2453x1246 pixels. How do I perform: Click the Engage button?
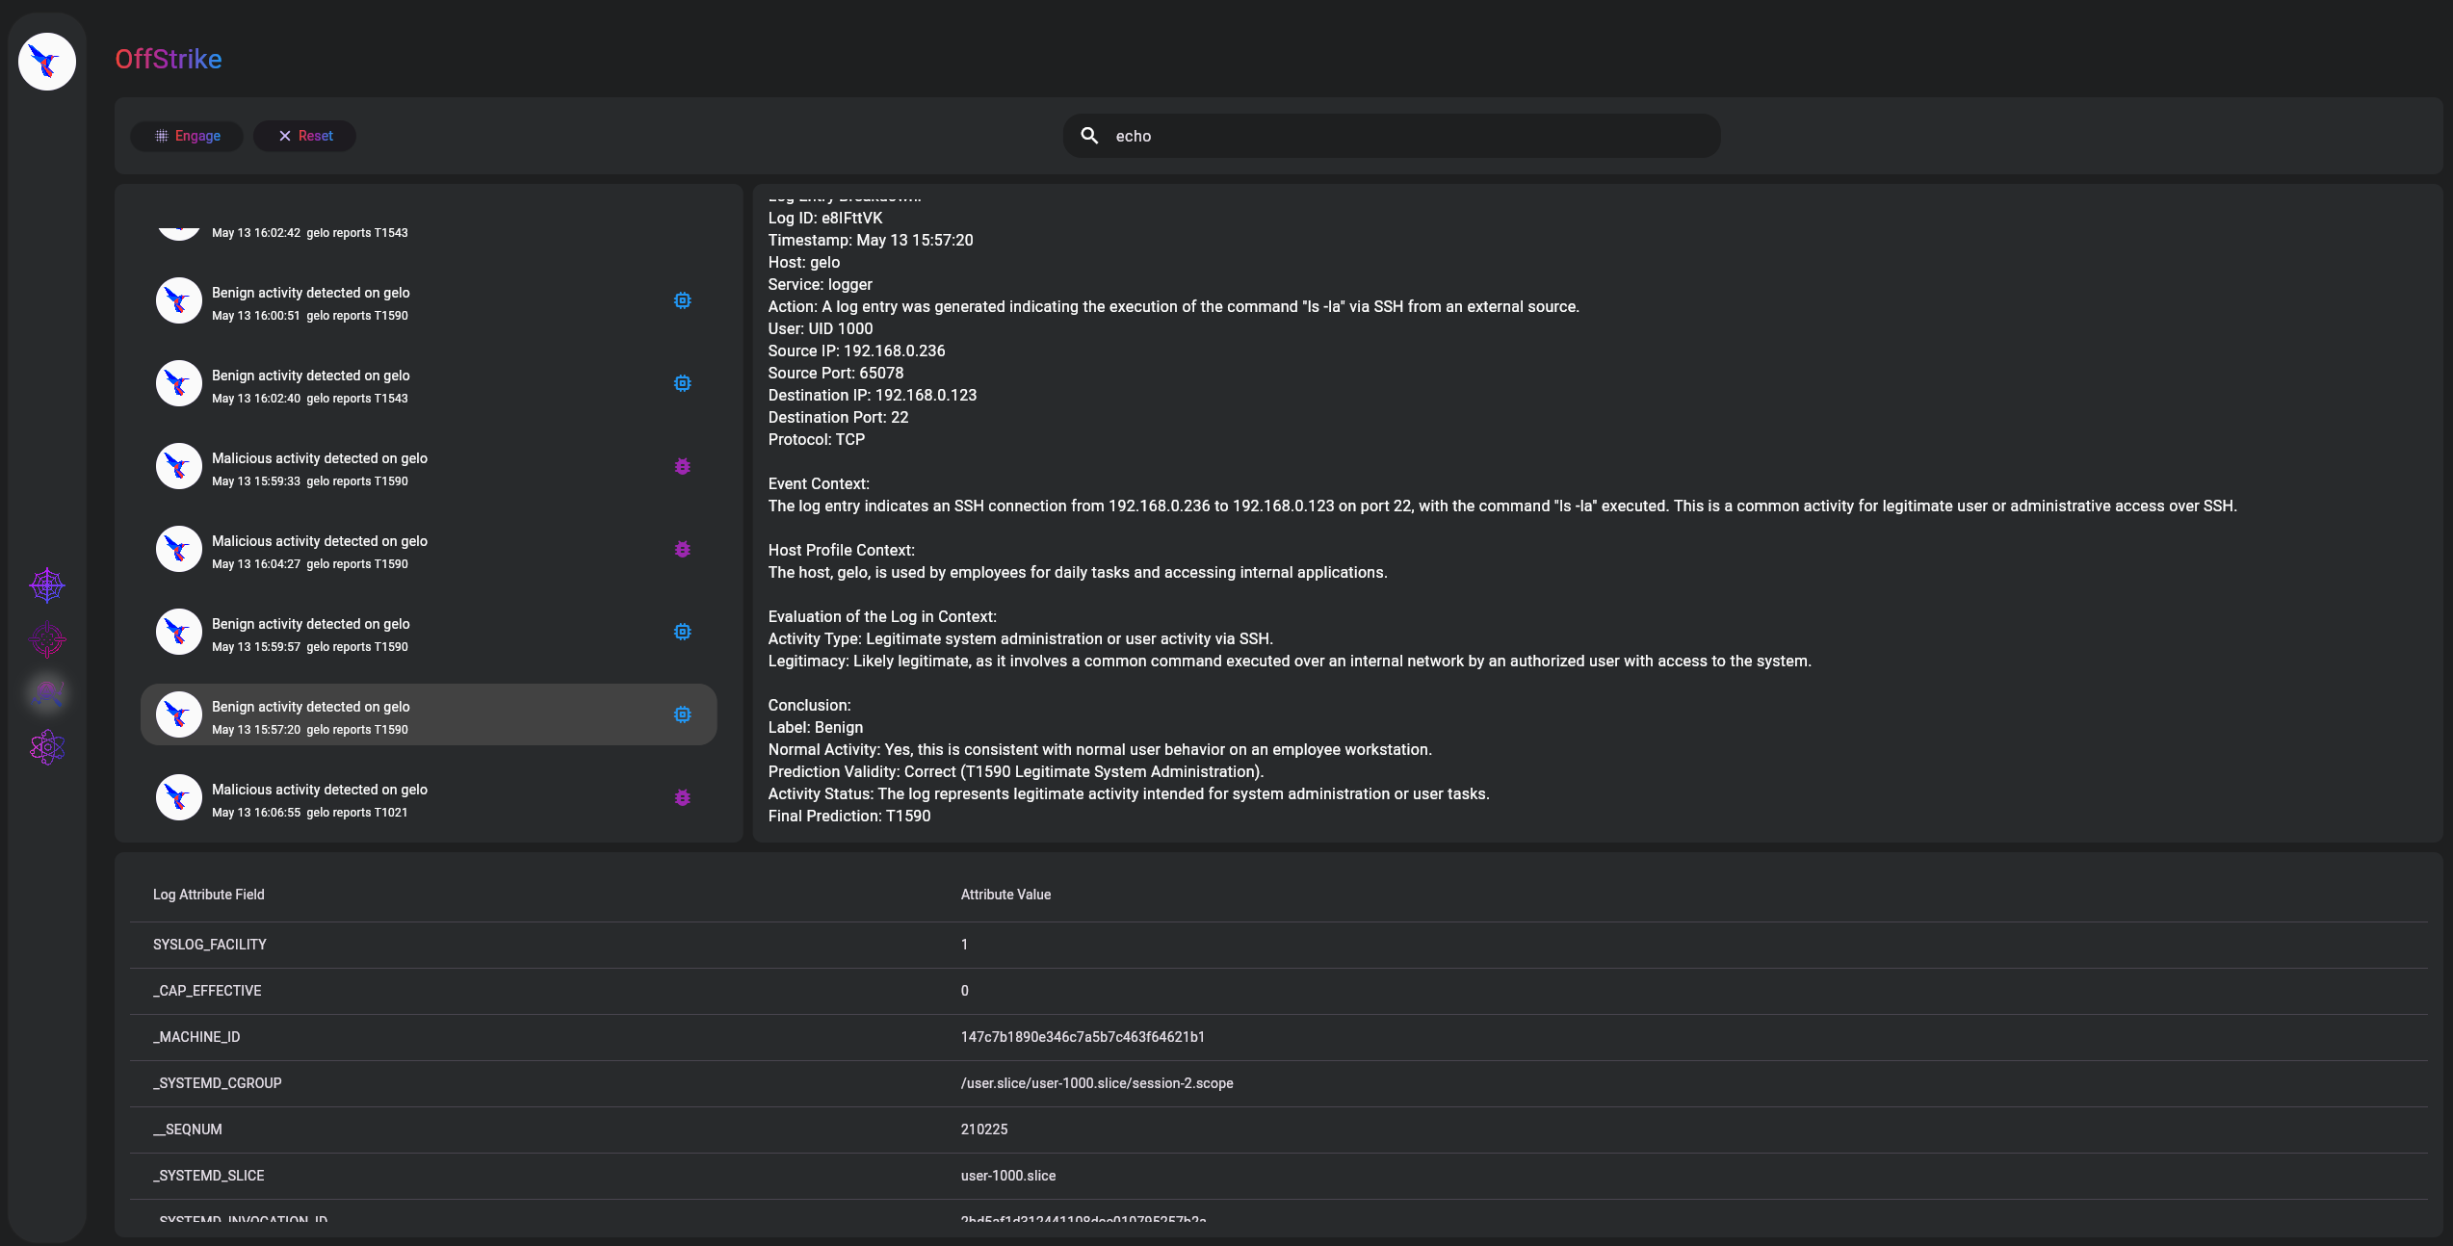[187, 136]
